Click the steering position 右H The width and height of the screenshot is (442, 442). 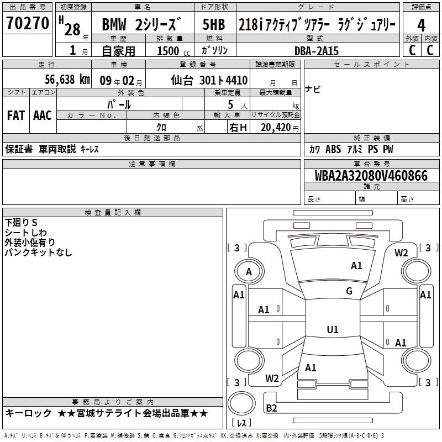(x=238, y=128)
